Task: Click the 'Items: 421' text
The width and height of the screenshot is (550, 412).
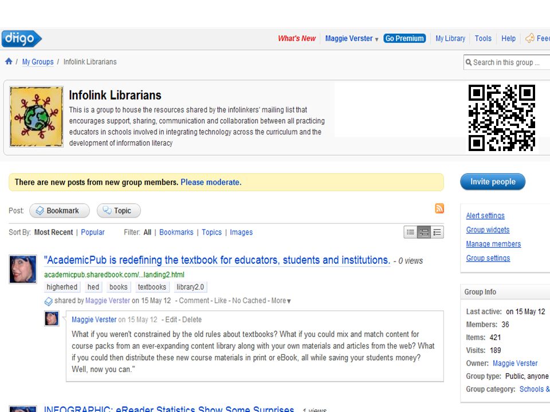Action: point(484,338)
